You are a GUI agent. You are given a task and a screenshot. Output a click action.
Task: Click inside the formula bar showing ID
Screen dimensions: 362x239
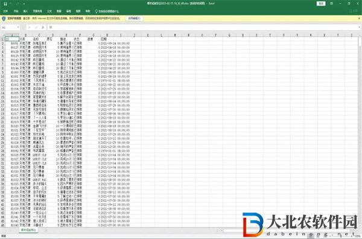point(203,27)
